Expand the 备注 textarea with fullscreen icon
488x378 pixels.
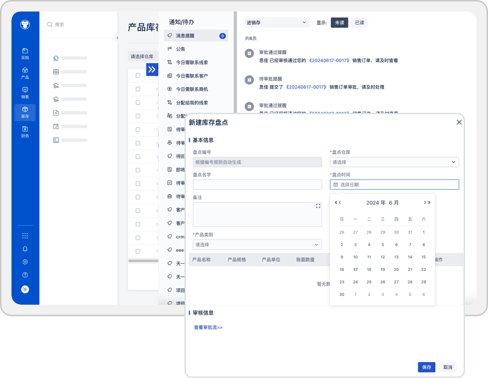tap(318, 206)
